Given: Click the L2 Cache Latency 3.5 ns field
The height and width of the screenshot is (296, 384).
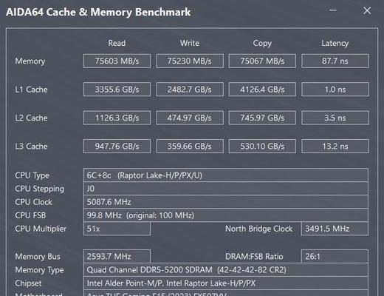Looking at the screenshot, I should (x=335, y=118).
